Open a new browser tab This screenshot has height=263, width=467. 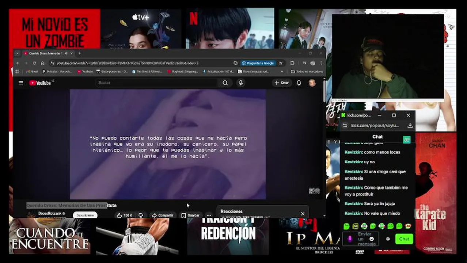pos(80,53)
